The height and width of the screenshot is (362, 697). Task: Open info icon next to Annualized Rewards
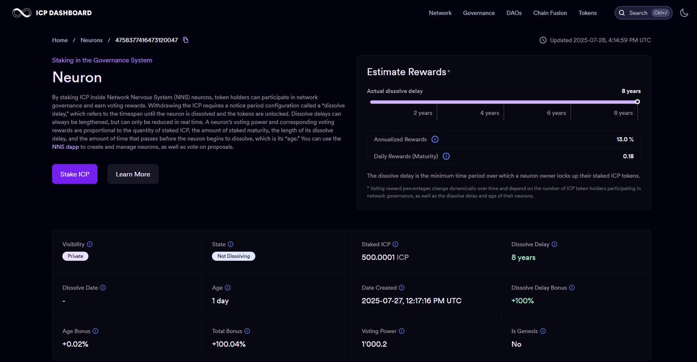coord(435,139)
